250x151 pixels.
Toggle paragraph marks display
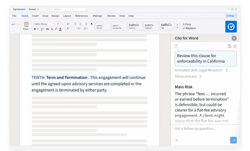pyautogui.click(x=92, y=24)
